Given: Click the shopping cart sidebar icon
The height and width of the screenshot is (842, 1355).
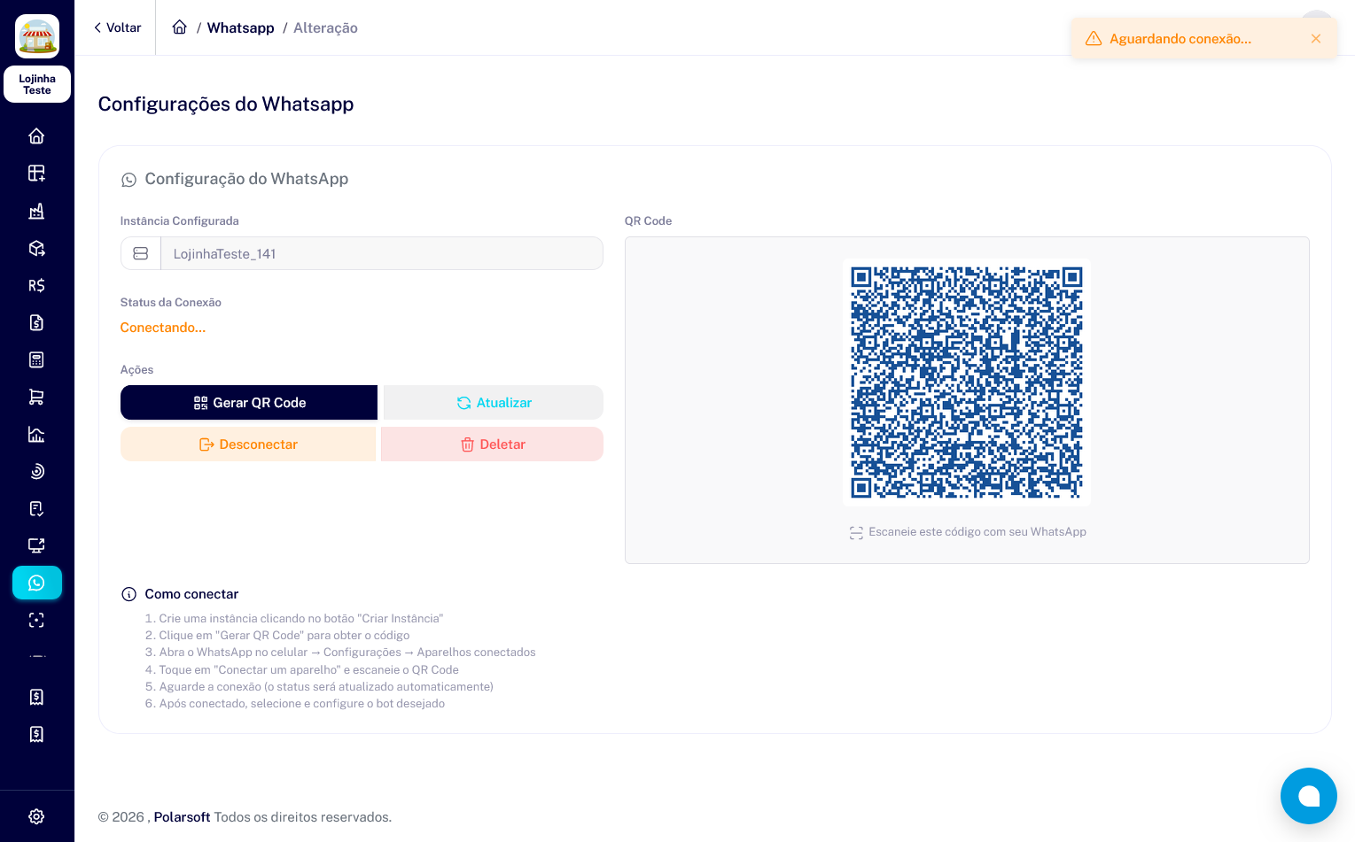Looking at the screenshot, I should (x=36, y=397).
